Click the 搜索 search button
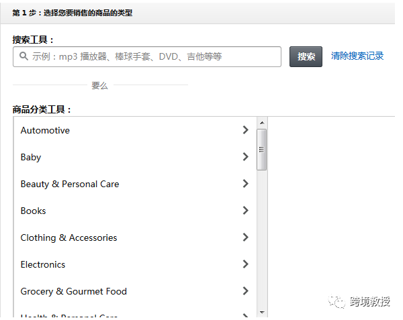 (x=306, y=57)
